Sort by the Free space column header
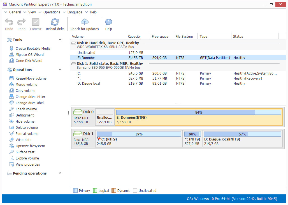The width and height of the screenshot is (288, 205). (162, 36)
